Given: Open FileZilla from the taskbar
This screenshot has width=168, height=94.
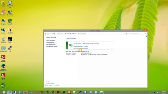Looking at the screenshot, I should click(x=69, y=92).
